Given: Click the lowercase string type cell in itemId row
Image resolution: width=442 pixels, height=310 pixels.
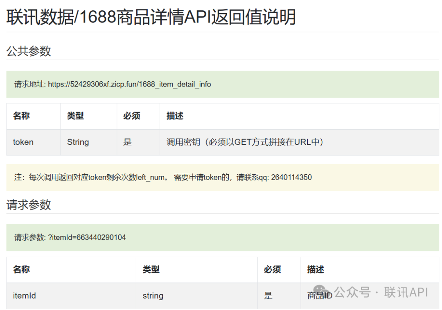Looking at the screenshot, I should (153, 296).
